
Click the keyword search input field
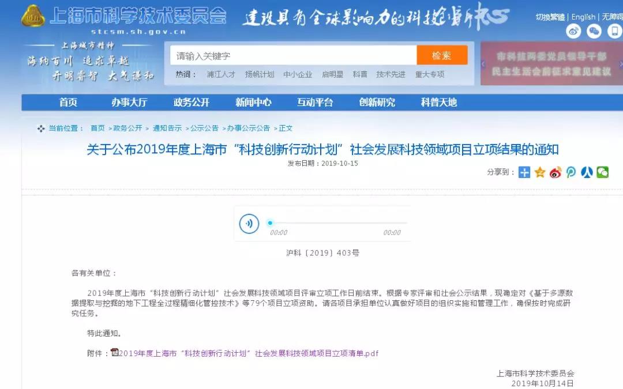click(x=293, y=56)
